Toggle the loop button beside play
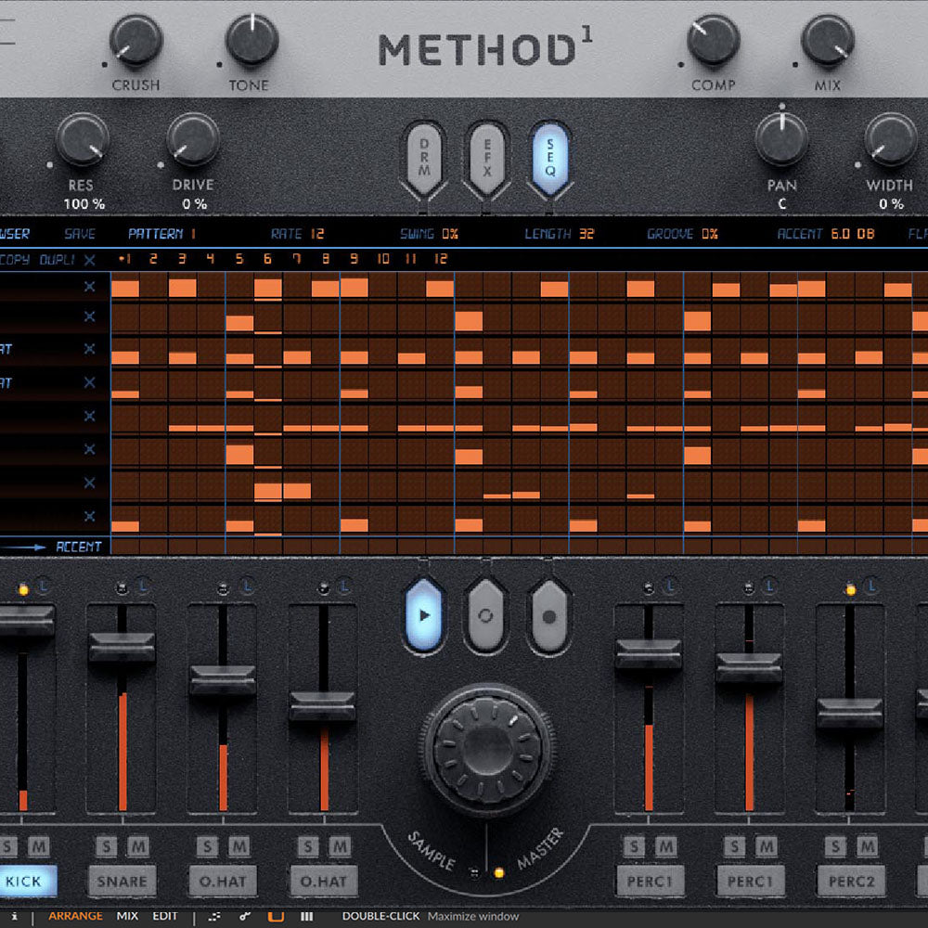928x928 pixels. coord(486,616)
